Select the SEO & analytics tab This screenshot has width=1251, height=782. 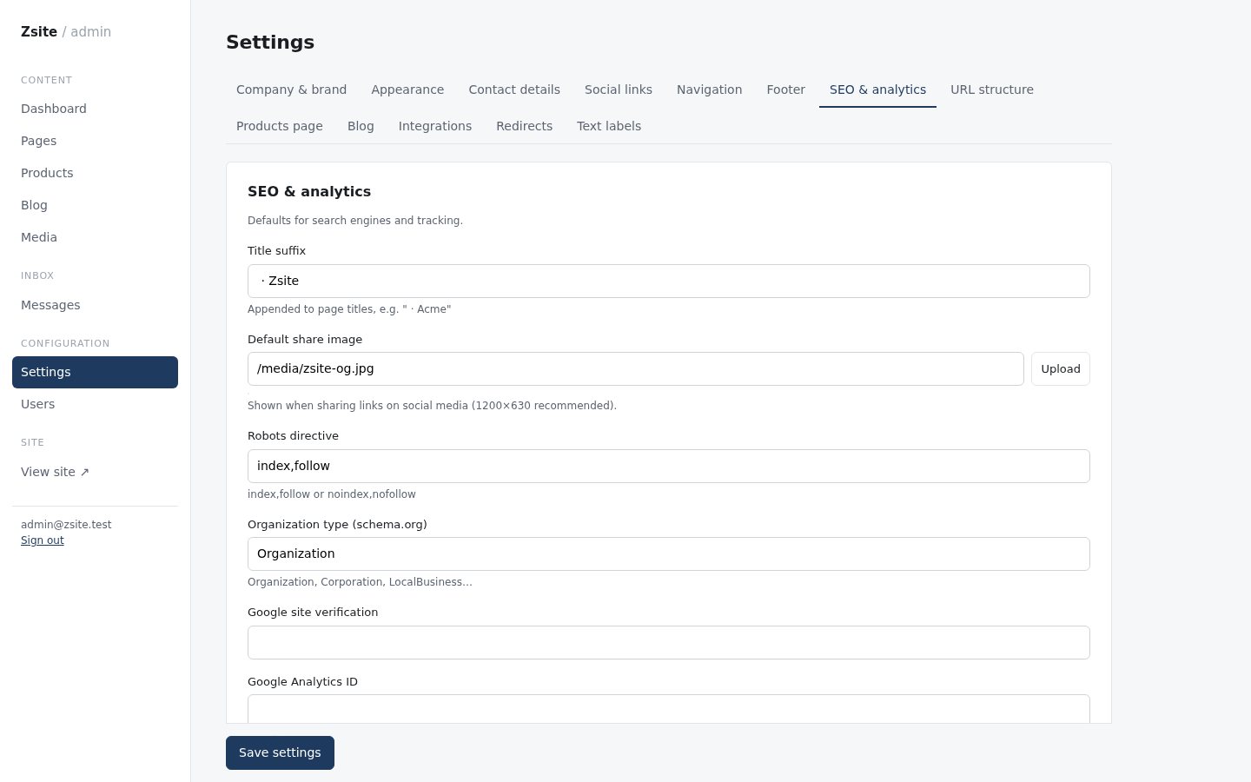(x=877, y=89)
